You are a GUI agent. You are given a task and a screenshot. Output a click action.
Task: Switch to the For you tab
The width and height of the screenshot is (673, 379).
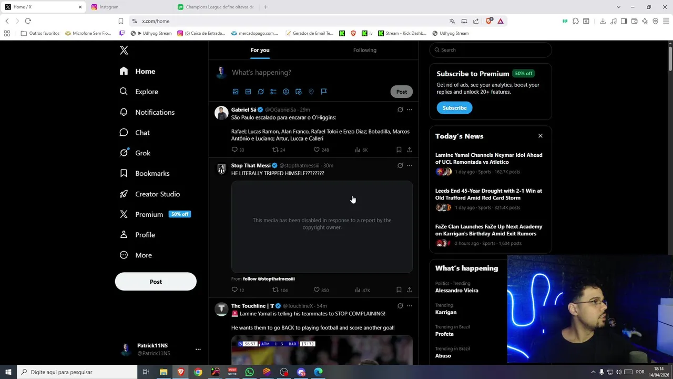[x=260, y=50]
